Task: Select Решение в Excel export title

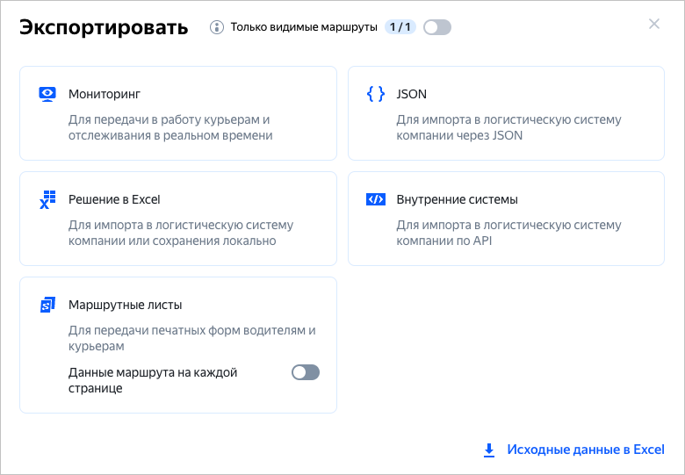Action: (x=114, y=199)
